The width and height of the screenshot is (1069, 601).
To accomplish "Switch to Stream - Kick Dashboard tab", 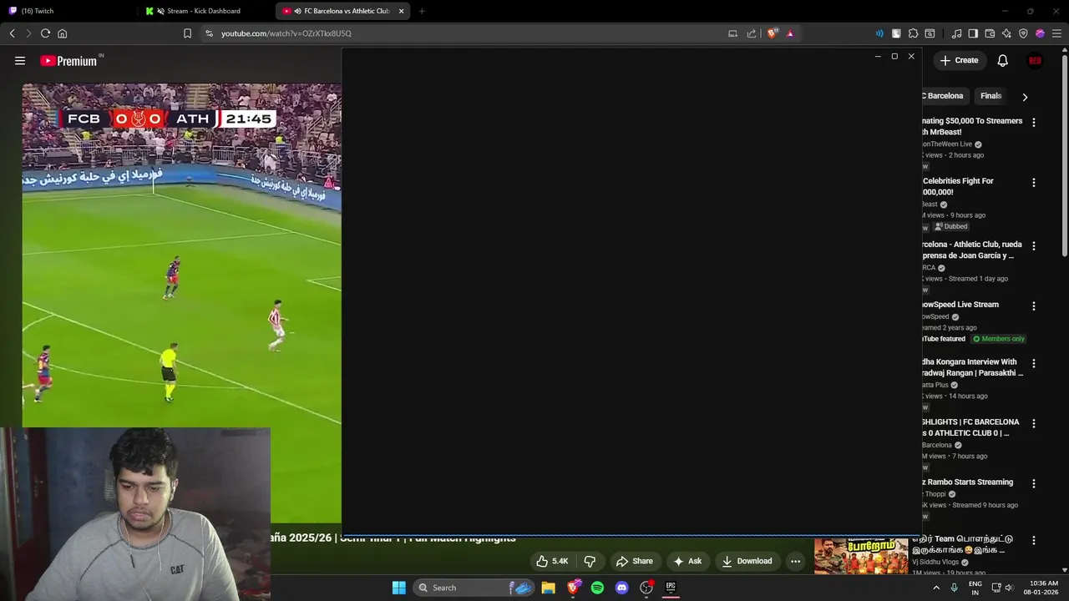I will [205, 11].
